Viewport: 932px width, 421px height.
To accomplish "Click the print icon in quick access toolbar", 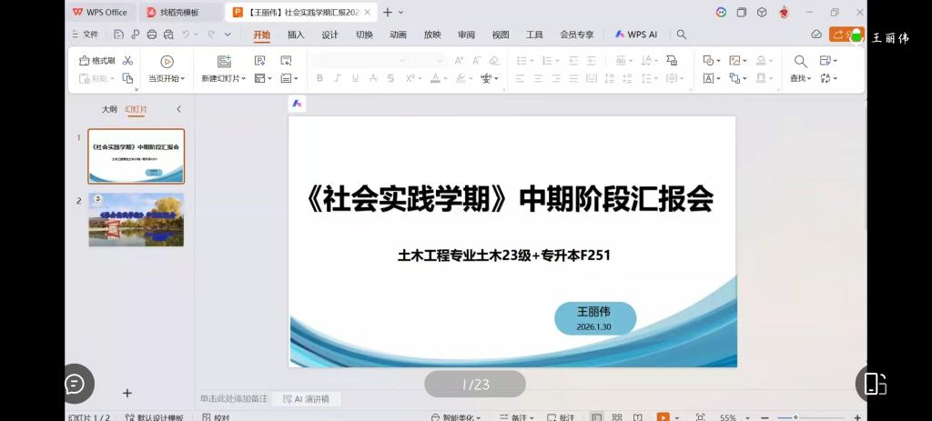I will [x=152, y=35].
